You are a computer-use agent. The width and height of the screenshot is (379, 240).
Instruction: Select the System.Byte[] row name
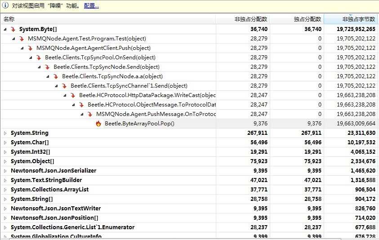pyautogui.click(x=38, y=29)
